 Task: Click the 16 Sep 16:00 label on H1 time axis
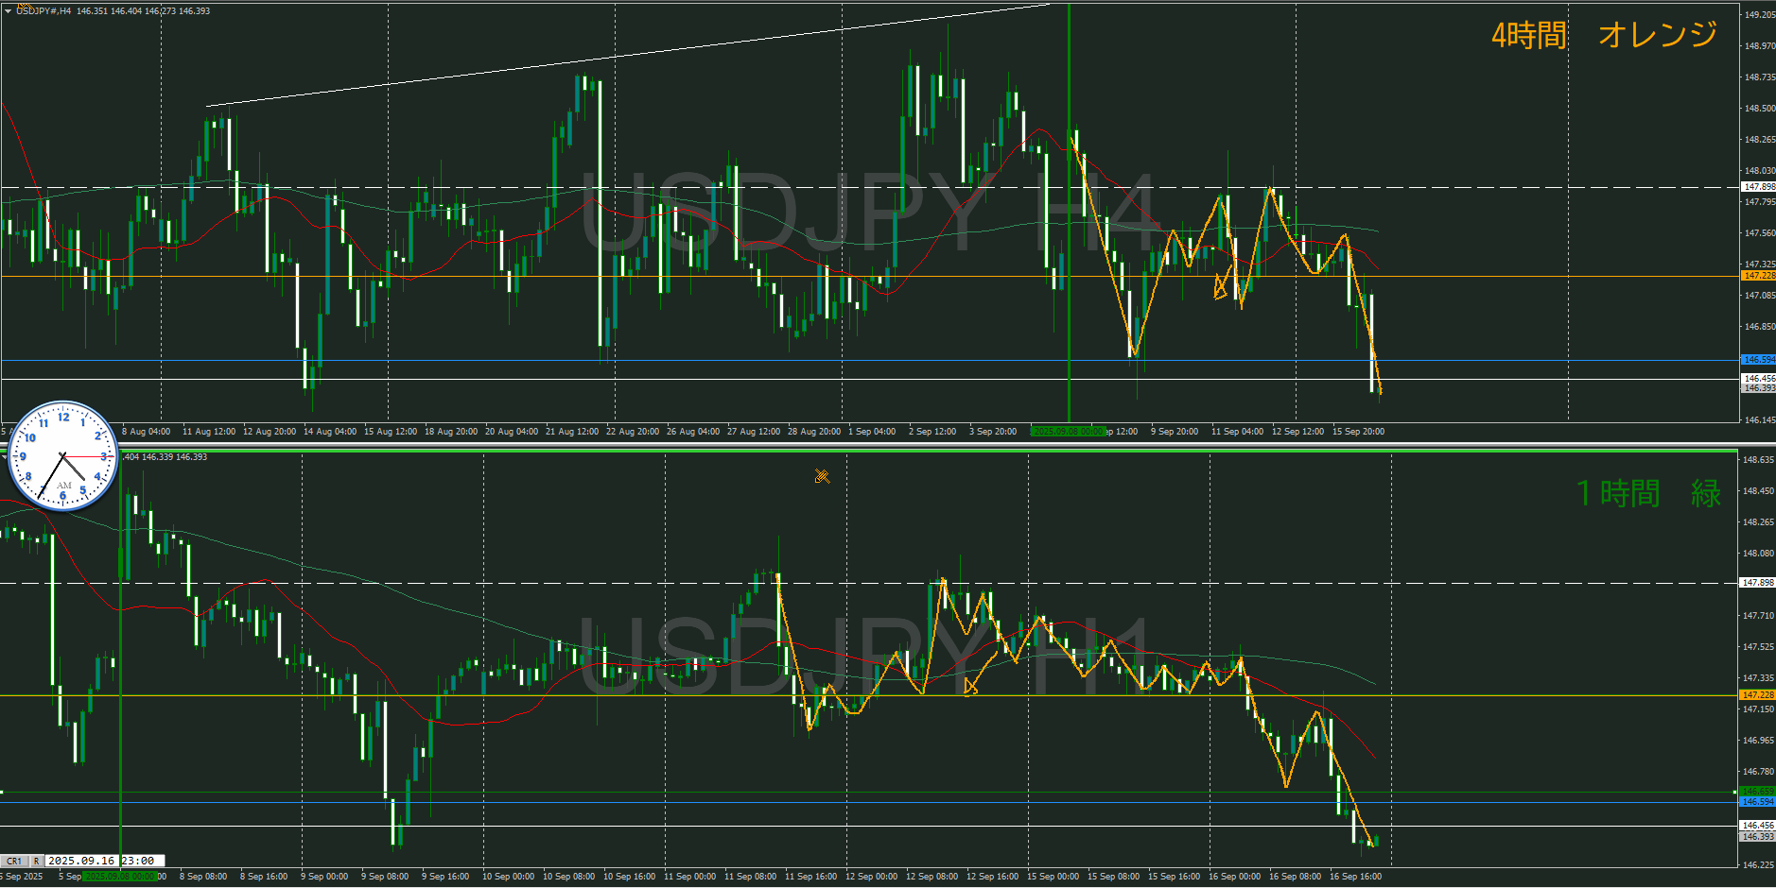point(1355,877)
